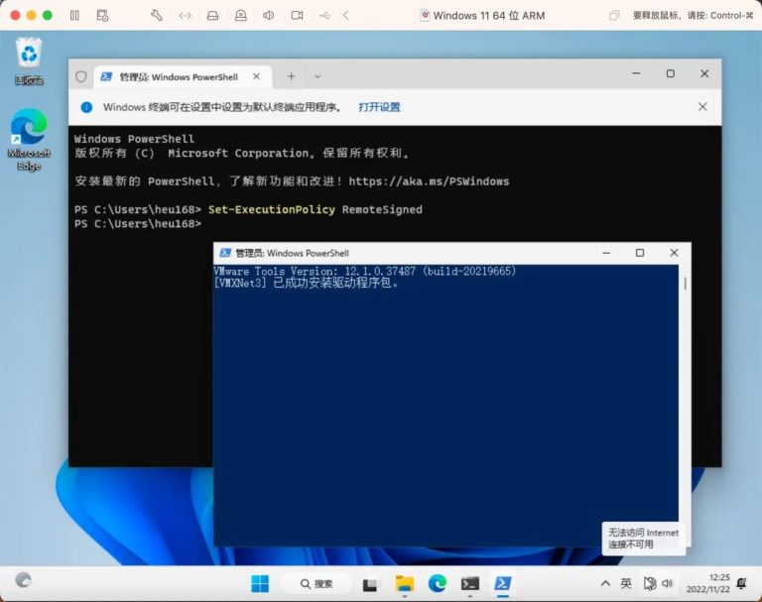Click the overlapping windows icon in VM title bar
Viewport: 762px width, 602px height.
[614, 16]
